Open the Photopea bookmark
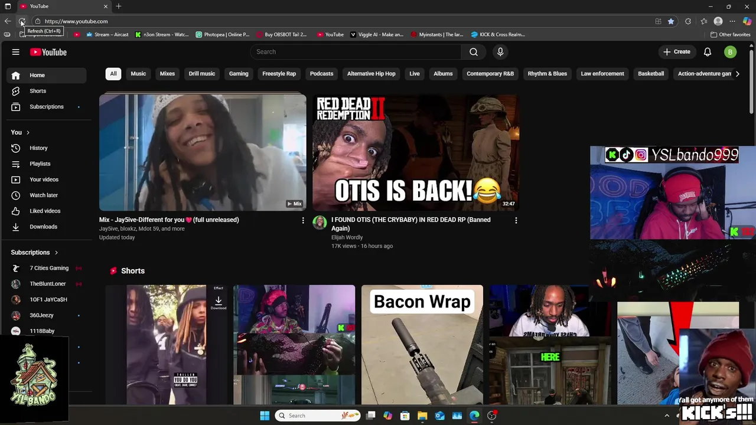The image size is (756, 425). (x=223, y=35)
